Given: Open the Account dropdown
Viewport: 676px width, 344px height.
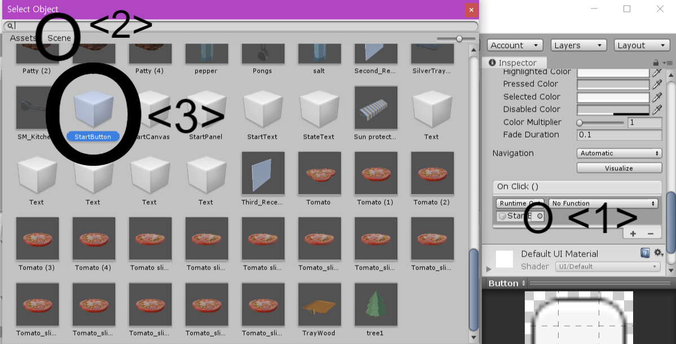Looking at the screenshot, I should tap(515, 45).
